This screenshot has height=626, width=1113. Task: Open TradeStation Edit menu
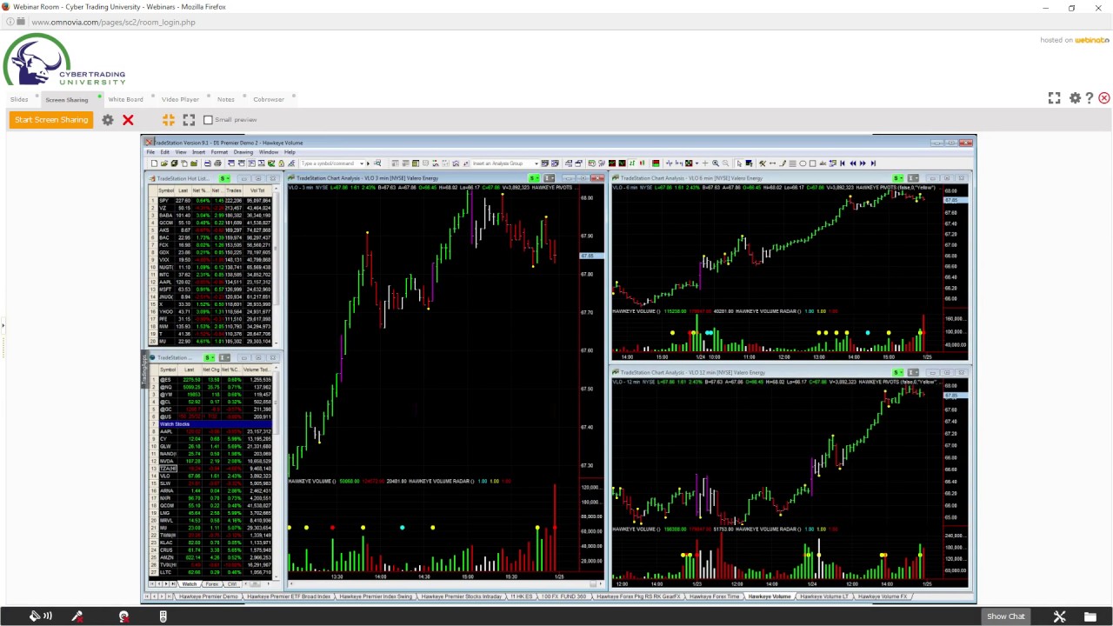pos(164,152)
